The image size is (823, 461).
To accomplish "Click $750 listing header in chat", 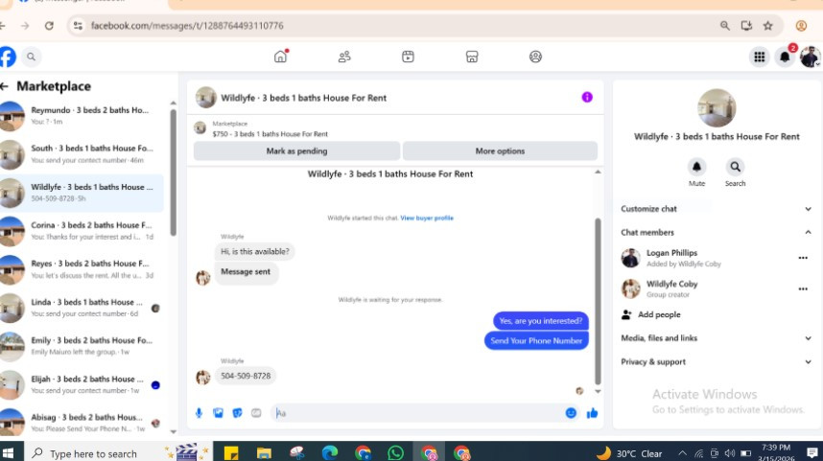I will [270, 134].
